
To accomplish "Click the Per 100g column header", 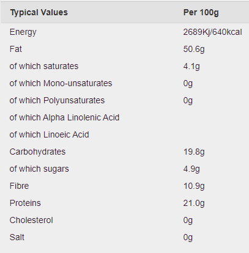I will coord(201,13).
